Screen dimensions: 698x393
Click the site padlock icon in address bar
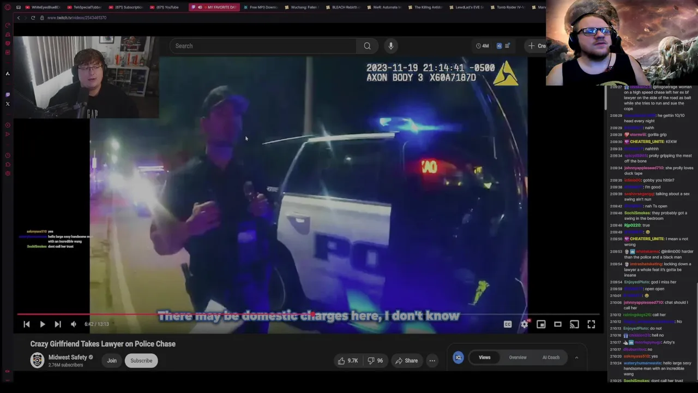point(42,17)
